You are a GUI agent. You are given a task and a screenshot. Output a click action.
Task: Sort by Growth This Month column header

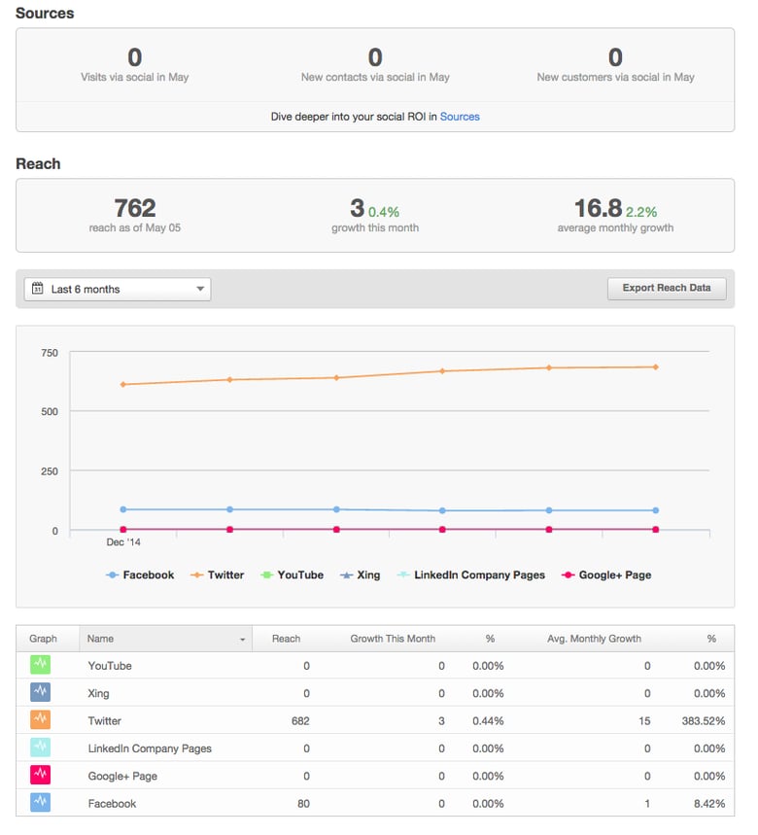(x=393, y=639)
